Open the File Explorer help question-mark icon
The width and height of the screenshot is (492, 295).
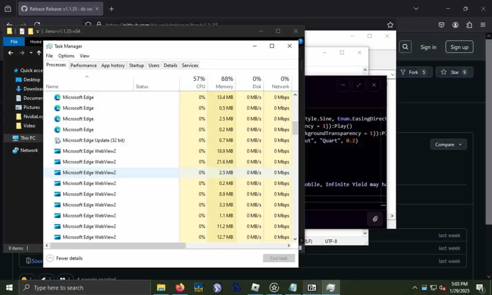point(301,41)
